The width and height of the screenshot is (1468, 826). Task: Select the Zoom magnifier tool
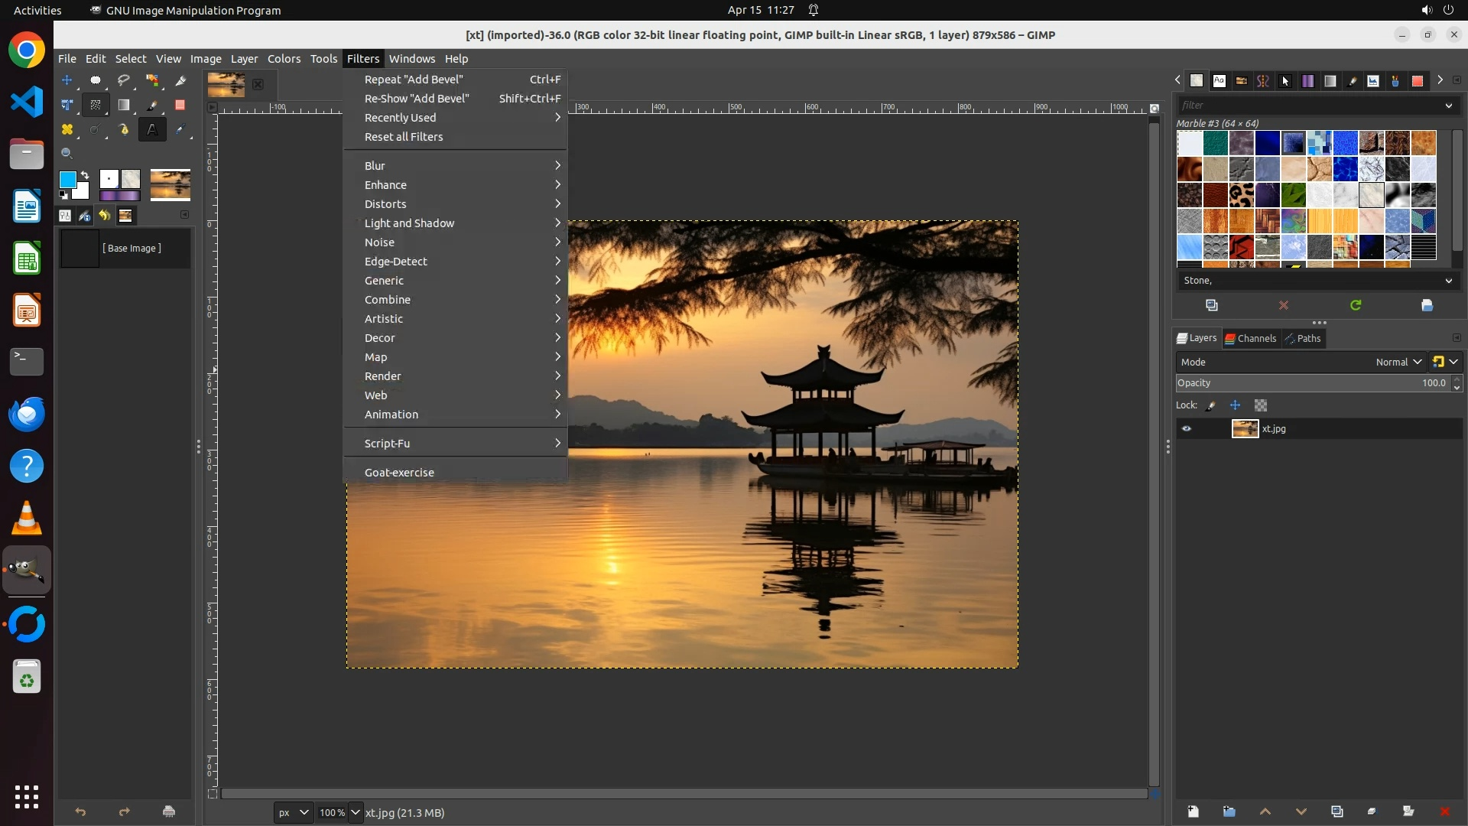coord(67,154)
